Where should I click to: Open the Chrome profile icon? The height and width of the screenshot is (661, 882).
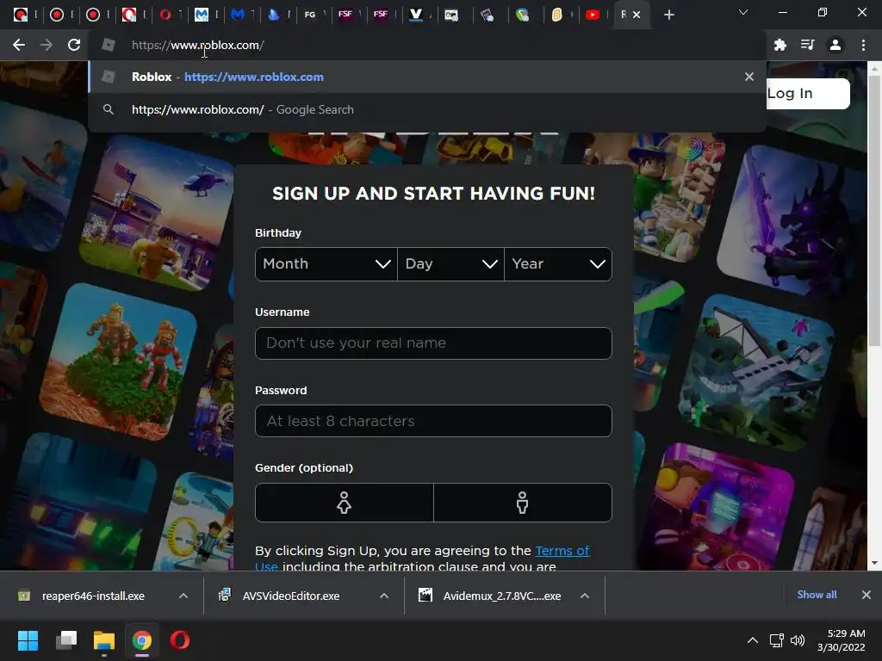click(x=835, y=45)
